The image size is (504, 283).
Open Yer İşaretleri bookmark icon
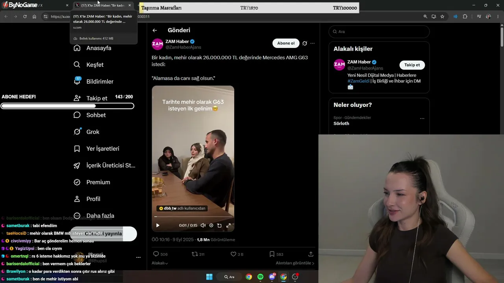point(77,149)
